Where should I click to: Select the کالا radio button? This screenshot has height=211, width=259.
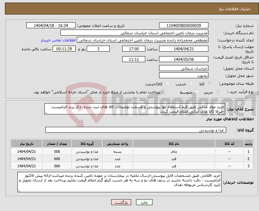tap(209, 83)
